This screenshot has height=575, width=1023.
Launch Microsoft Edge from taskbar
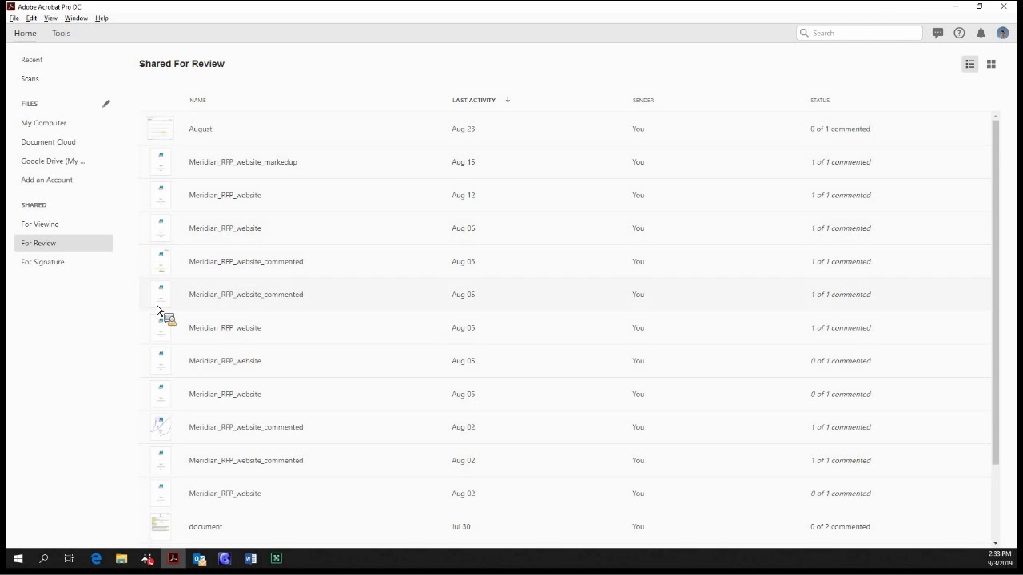tap(96, 559)
